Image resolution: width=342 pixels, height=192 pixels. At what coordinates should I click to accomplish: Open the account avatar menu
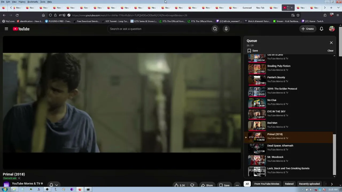point(332,29)
